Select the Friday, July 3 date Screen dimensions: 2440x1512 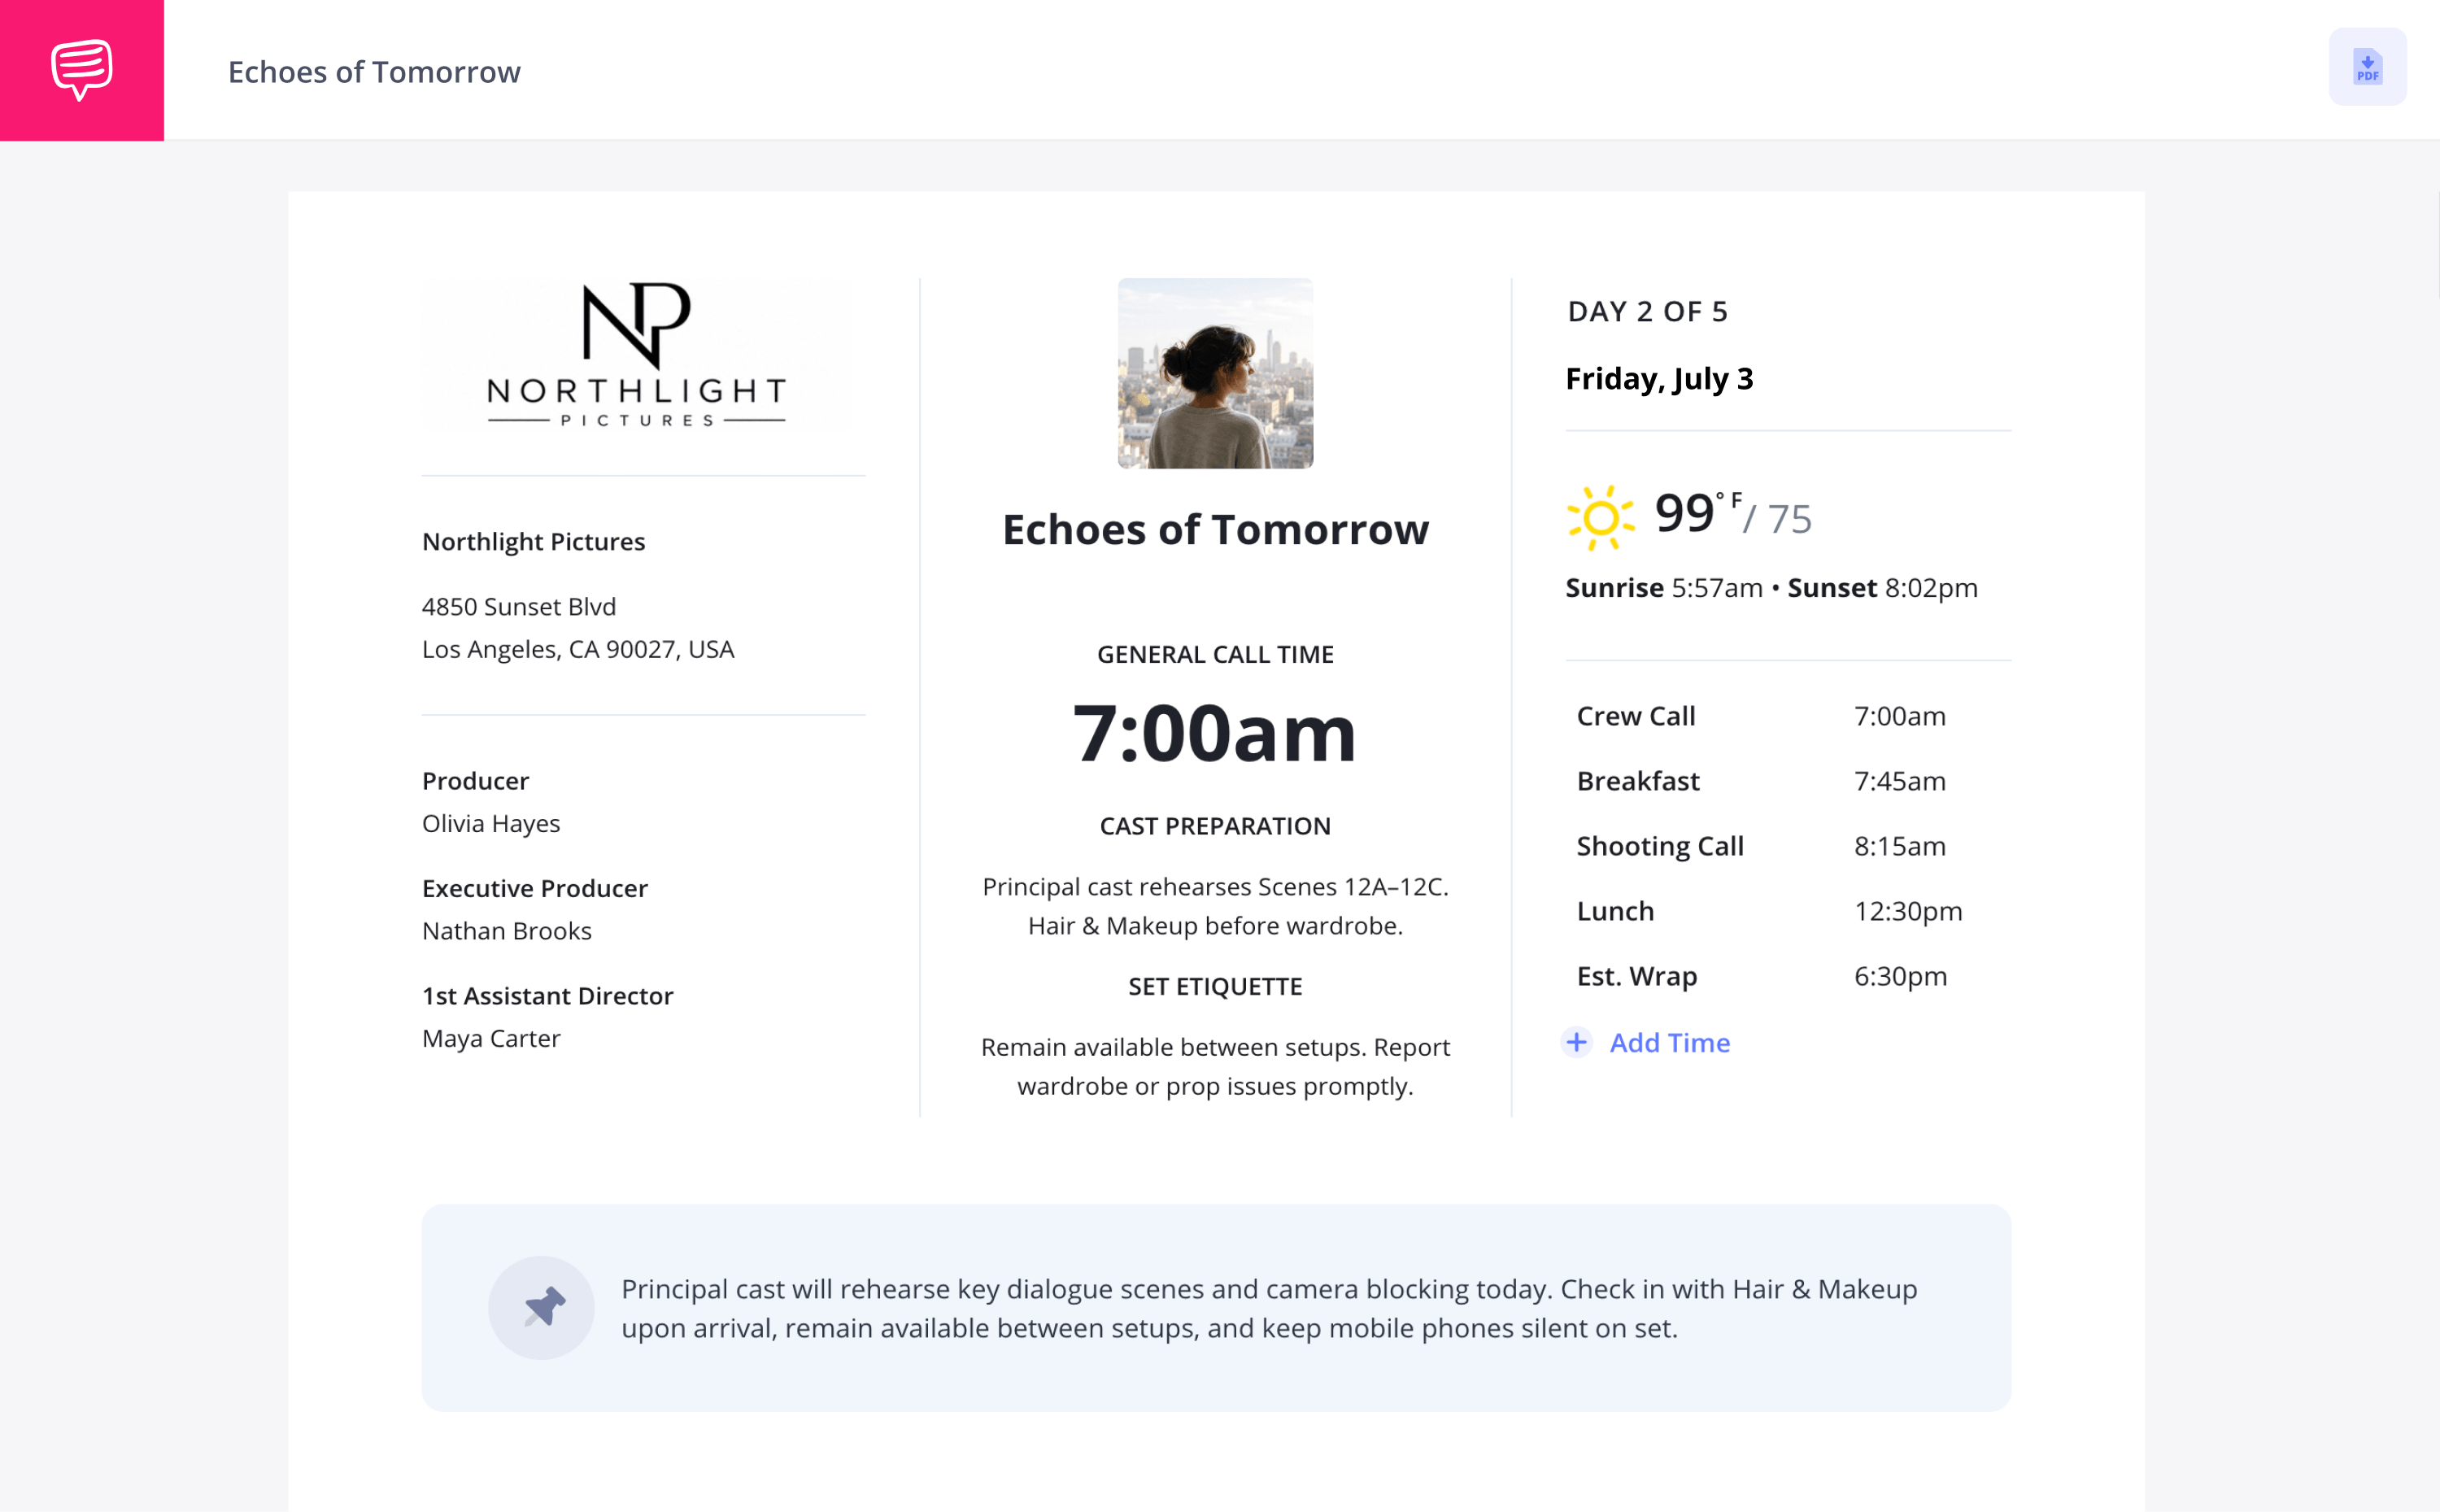pyautogui.click(x=1659, y=379)
